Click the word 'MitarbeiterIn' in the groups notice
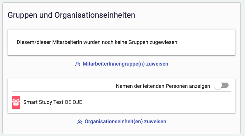The width and height of the screenshot is (245, 136). click(x=67, y=43)
